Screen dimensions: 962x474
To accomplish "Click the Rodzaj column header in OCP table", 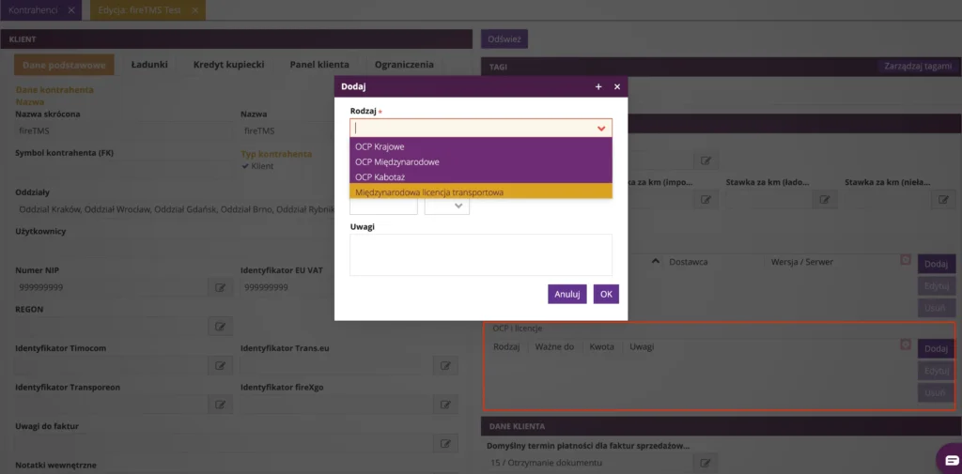I will click(506, 346).
